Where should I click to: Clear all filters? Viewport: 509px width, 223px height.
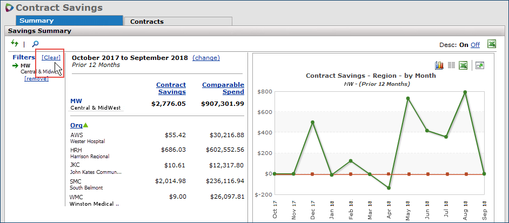click(x=51, y=57)
